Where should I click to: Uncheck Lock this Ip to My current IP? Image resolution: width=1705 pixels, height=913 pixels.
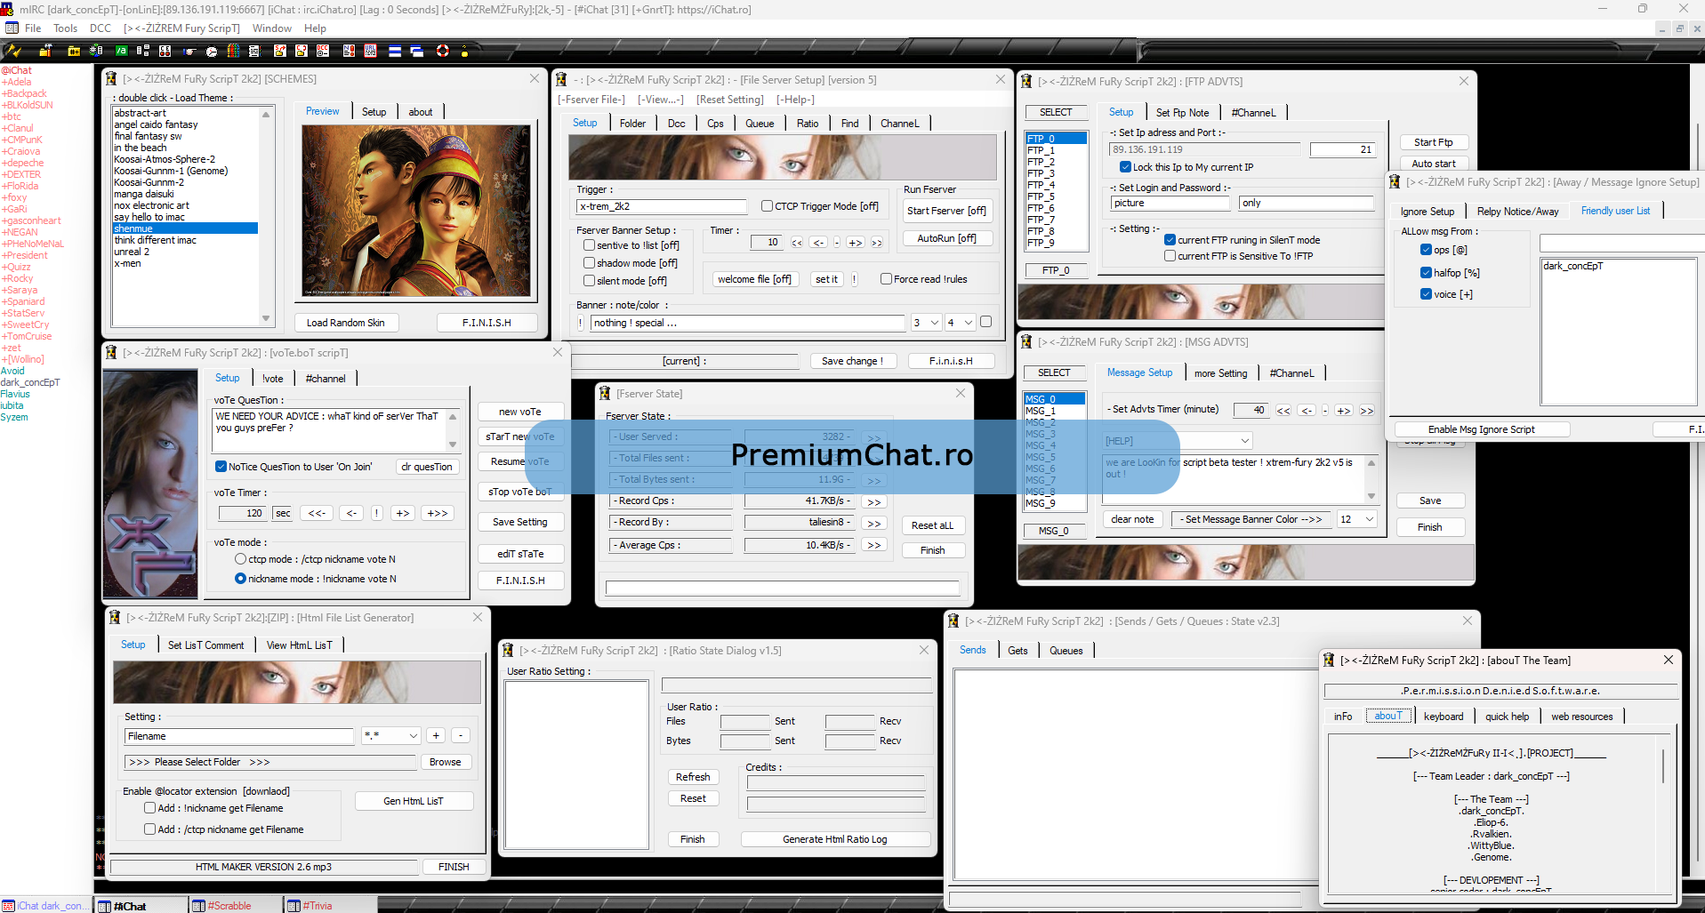(1125, 167)
